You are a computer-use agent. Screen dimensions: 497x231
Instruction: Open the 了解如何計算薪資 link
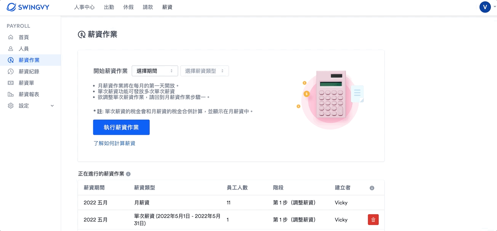click(114, 143)
